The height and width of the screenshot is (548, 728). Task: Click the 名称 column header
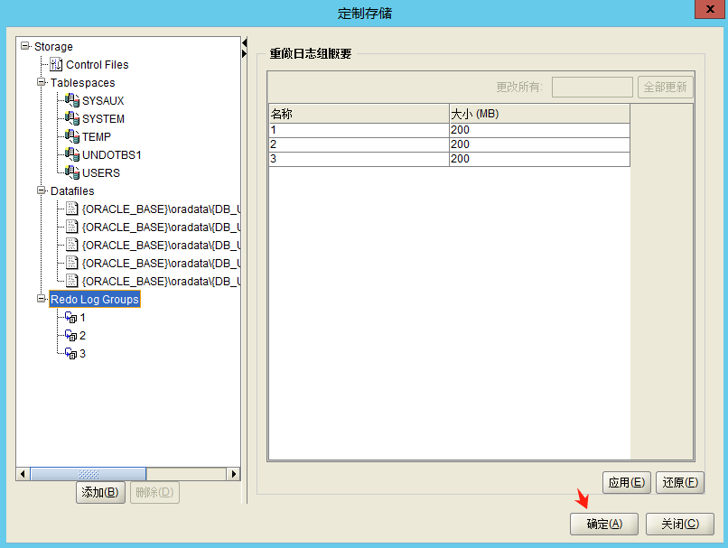(359, 114)
